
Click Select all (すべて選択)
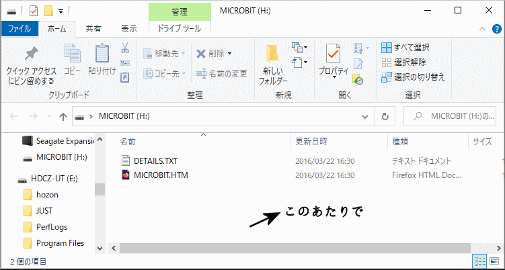pos(405,48)
